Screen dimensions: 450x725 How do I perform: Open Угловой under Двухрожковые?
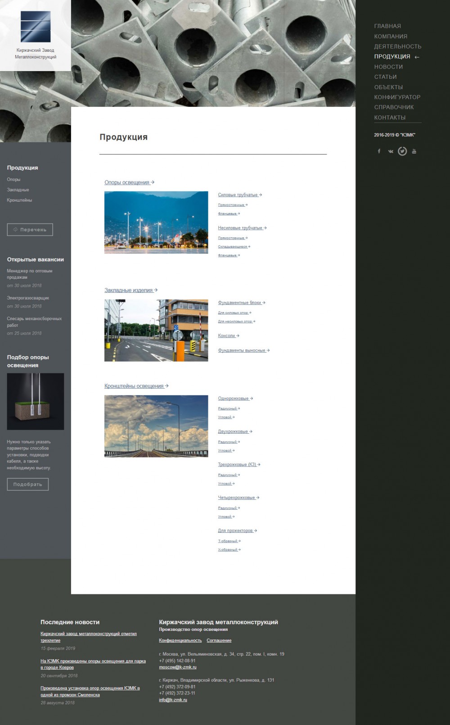click(226, 450)
